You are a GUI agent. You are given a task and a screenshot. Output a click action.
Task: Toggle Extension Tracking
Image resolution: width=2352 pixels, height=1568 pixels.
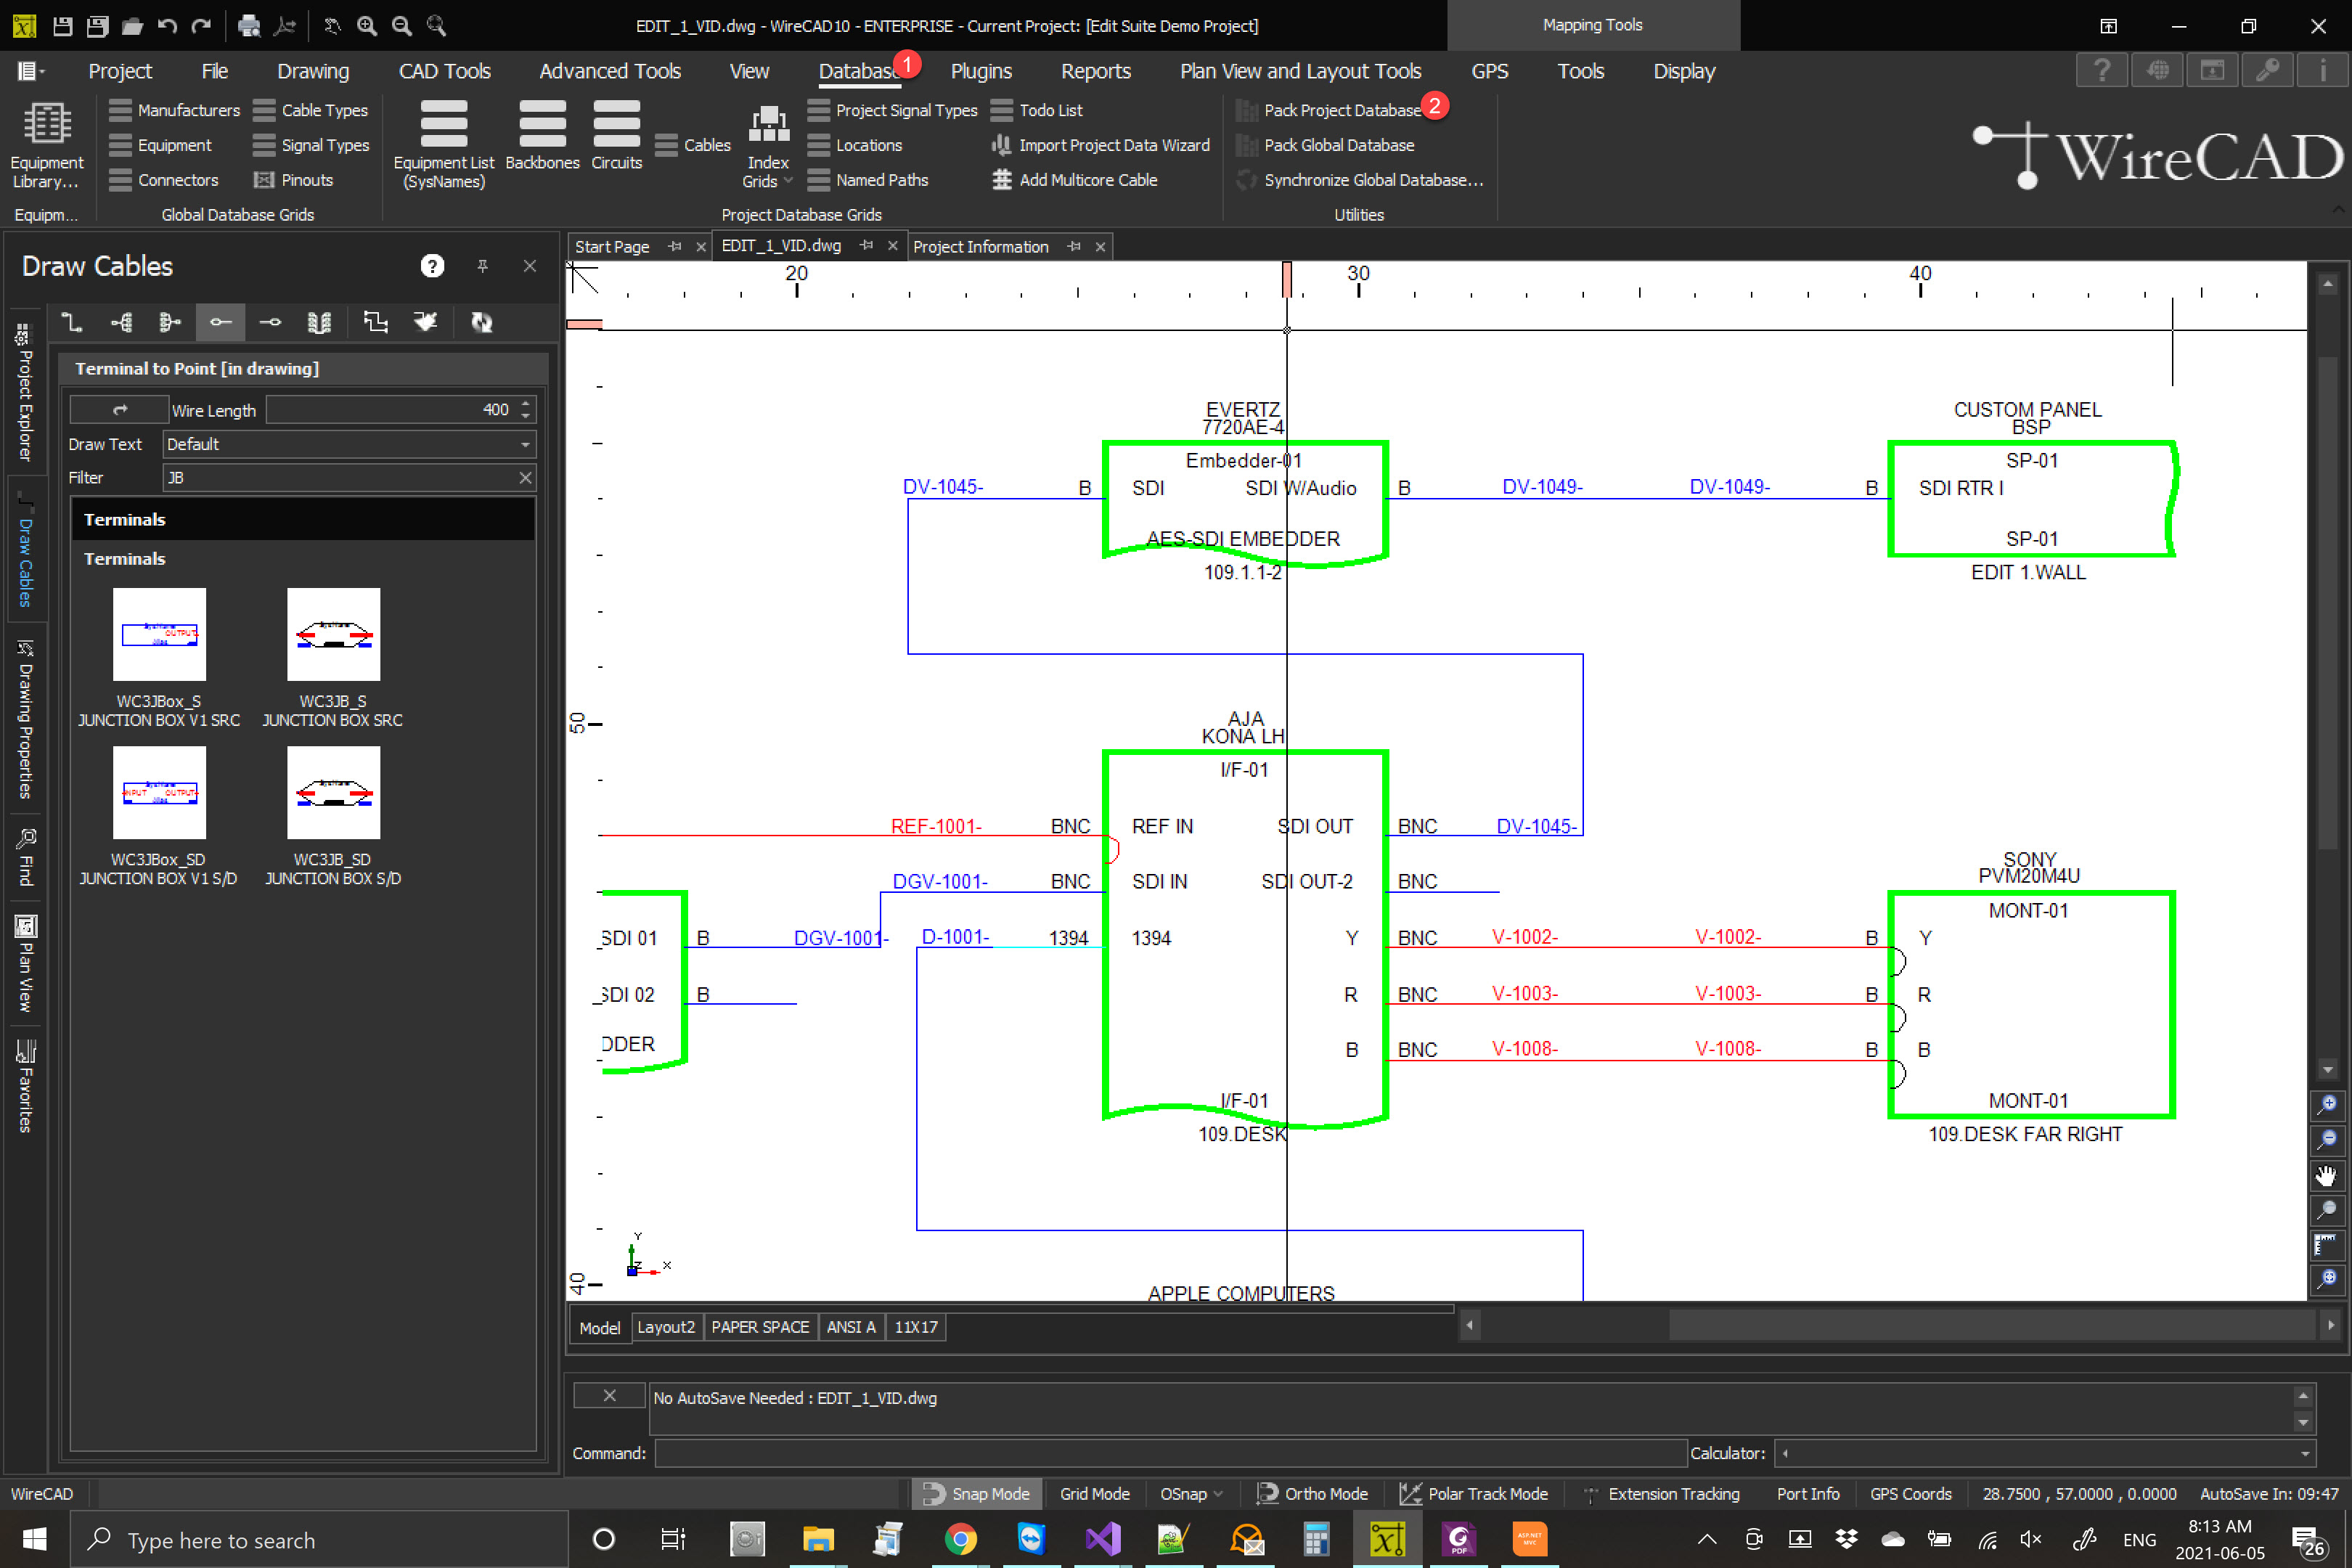coord(1662,1493)
